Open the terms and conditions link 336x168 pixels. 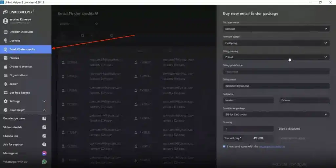[x=272, y=147]
